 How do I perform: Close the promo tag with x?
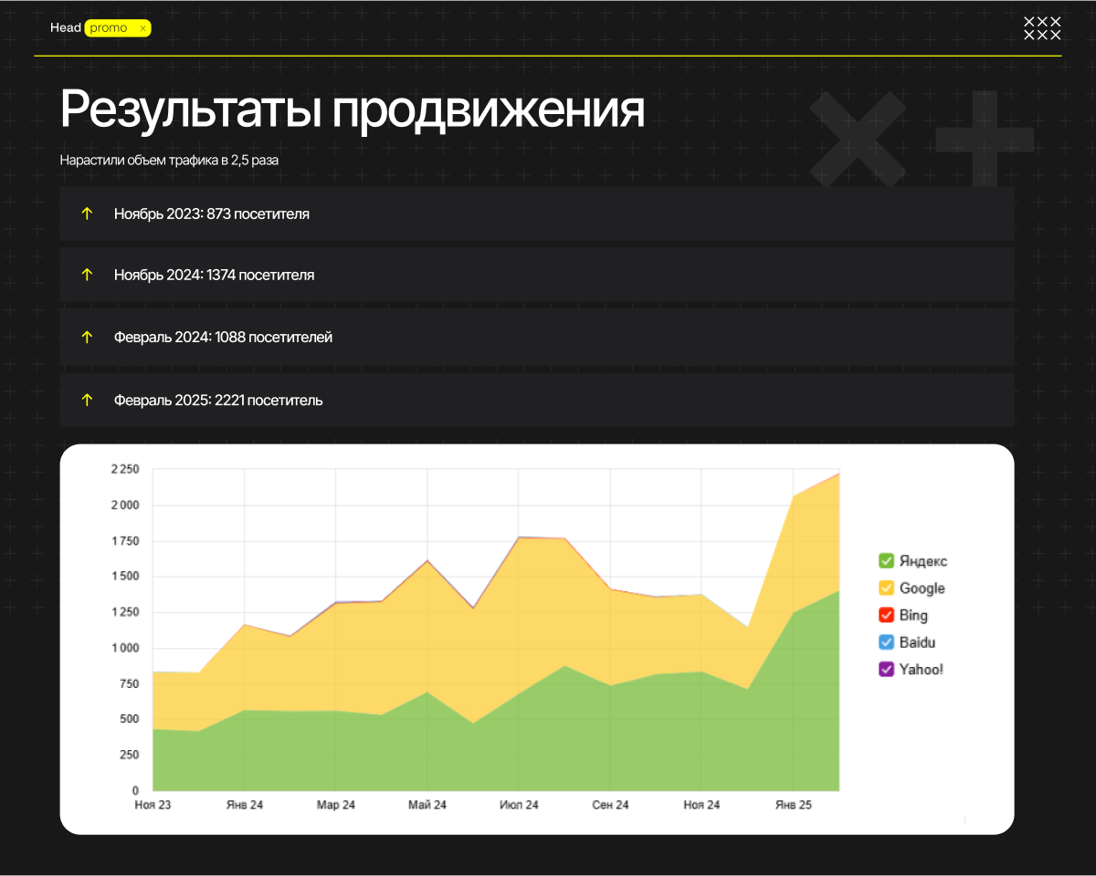(142, 29)
